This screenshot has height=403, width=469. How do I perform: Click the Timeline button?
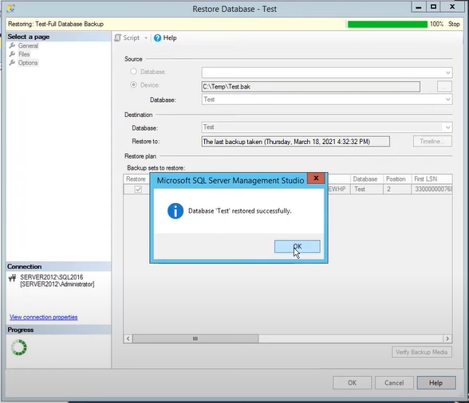pos(432,141)
